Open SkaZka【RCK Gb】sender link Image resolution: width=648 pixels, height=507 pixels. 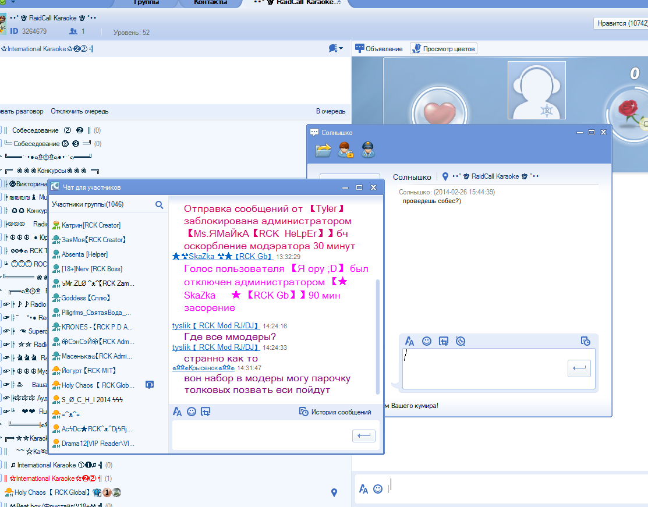(x=223, y=257)
